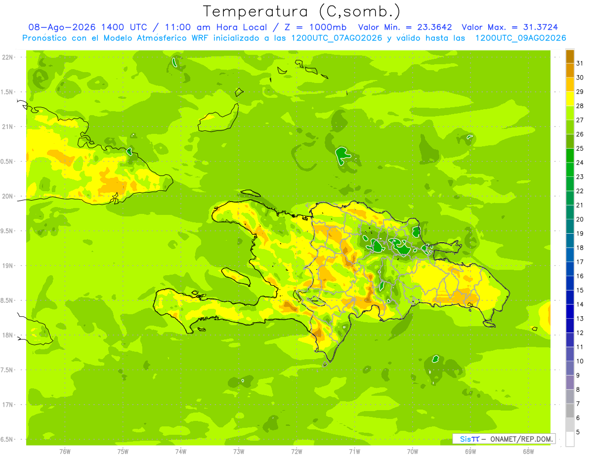
Task: Select the "Valor Max. = 31.3724" value
Action: 510,27
